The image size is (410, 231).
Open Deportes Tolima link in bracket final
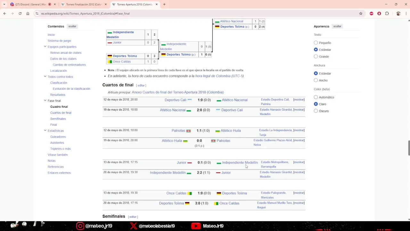point(232,27)
